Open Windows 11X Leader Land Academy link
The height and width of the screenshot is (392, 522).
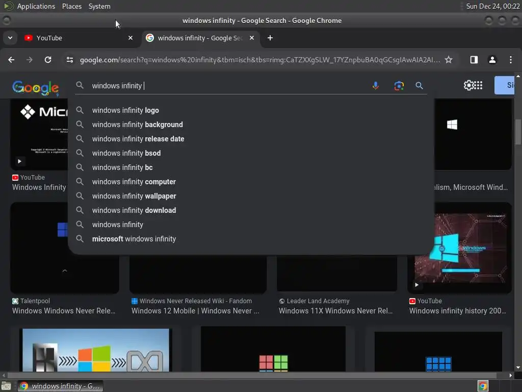pyautogui.click(x=335, y=311)
